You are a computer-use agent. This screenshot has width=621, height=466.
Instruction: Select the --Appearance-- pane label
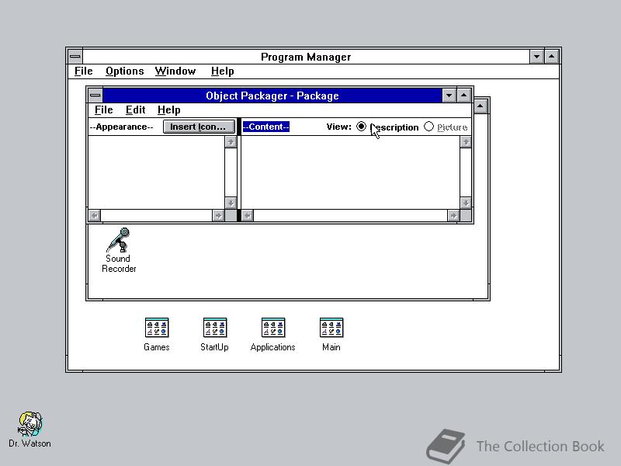(x=122, y=127)
